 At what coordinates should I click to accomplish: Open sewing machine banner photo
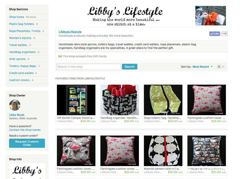211,16
